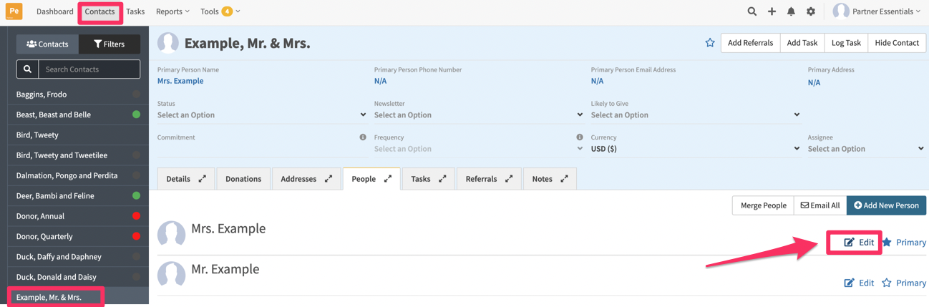The image size is (929, 307).
Task: Open the settings gear icon
Action: click(811, 11)
